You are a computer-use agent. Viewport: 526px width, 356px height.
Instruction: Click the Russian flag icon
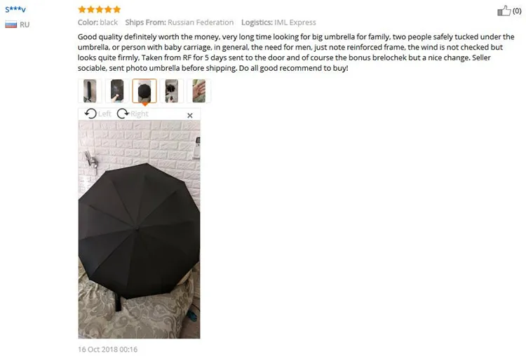click(11, 25)
